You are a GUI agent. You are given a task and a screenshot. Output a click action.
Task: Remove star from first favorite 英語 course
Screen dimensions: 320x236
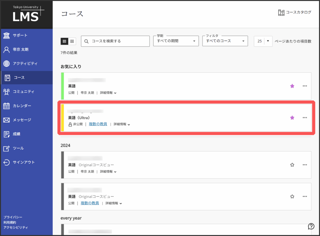(292, 86)
